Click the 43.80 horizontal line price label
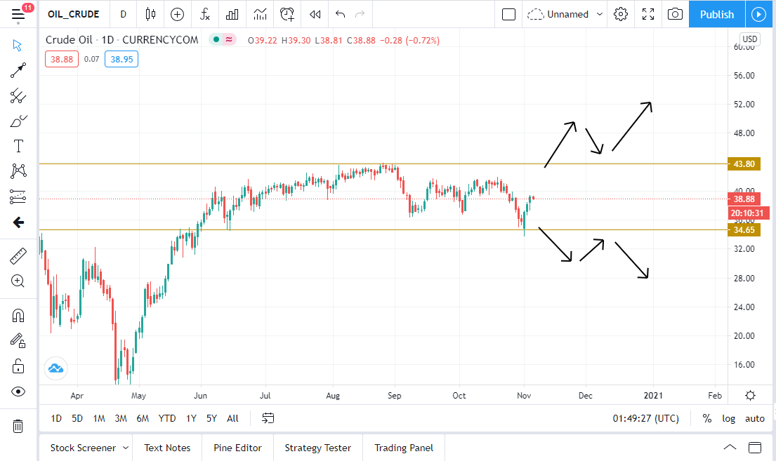 pyautogui.click(x=744, y=163)
